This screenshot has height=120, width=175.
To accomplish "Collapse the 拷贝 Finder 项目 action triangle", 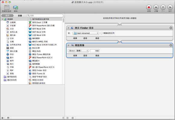I will pos(68,28).
